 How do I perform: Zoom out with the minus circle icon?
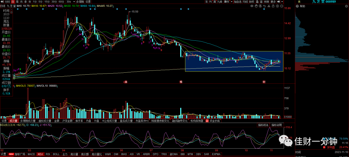pos(281,6)
